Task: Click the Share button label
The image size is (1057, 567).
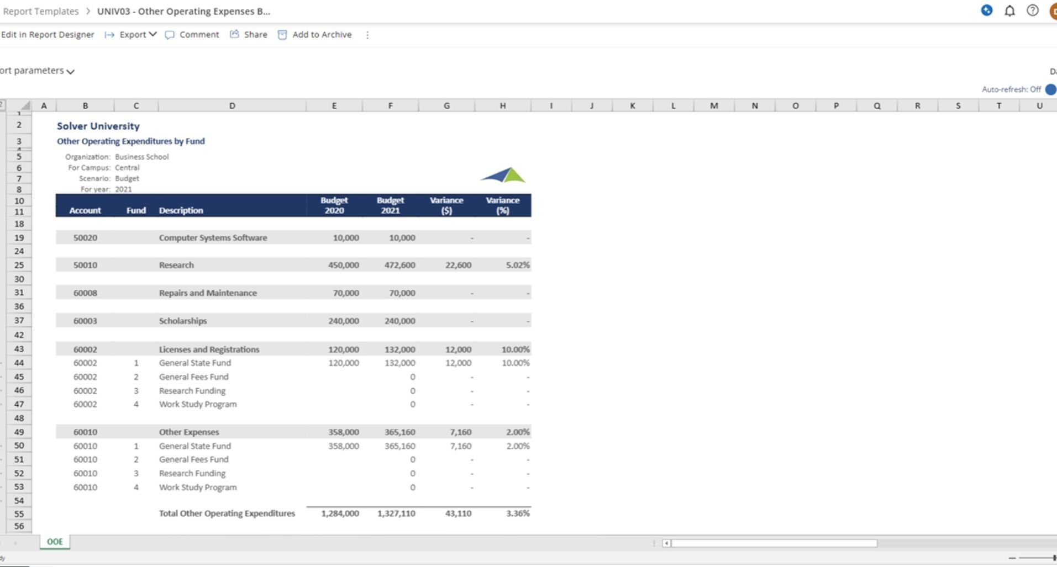Action: pos(255,34)
